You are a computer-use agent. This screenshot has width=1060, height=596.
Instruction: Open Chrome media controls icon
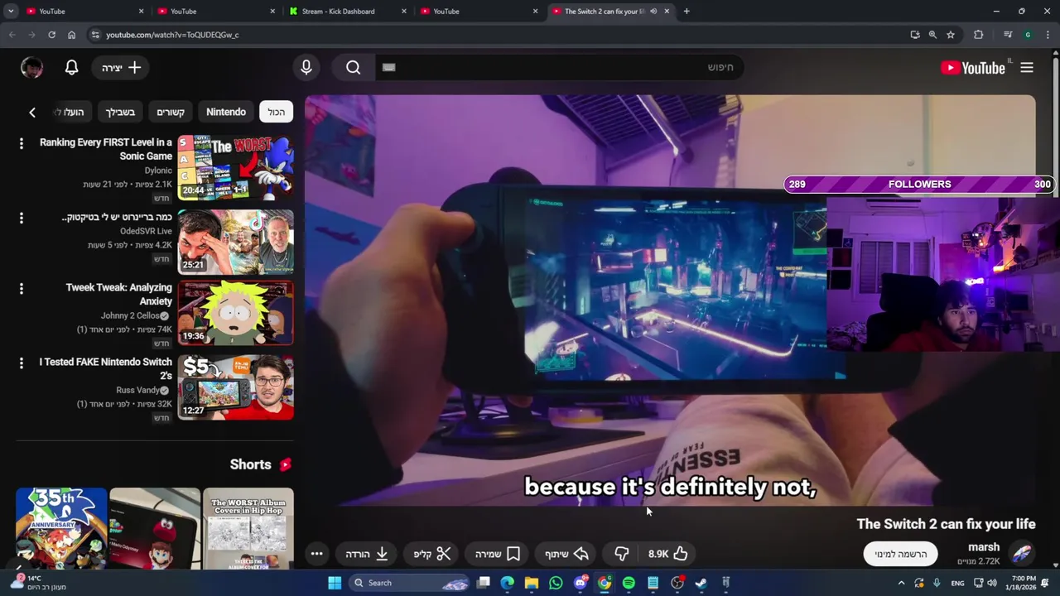pos(1008,35)
